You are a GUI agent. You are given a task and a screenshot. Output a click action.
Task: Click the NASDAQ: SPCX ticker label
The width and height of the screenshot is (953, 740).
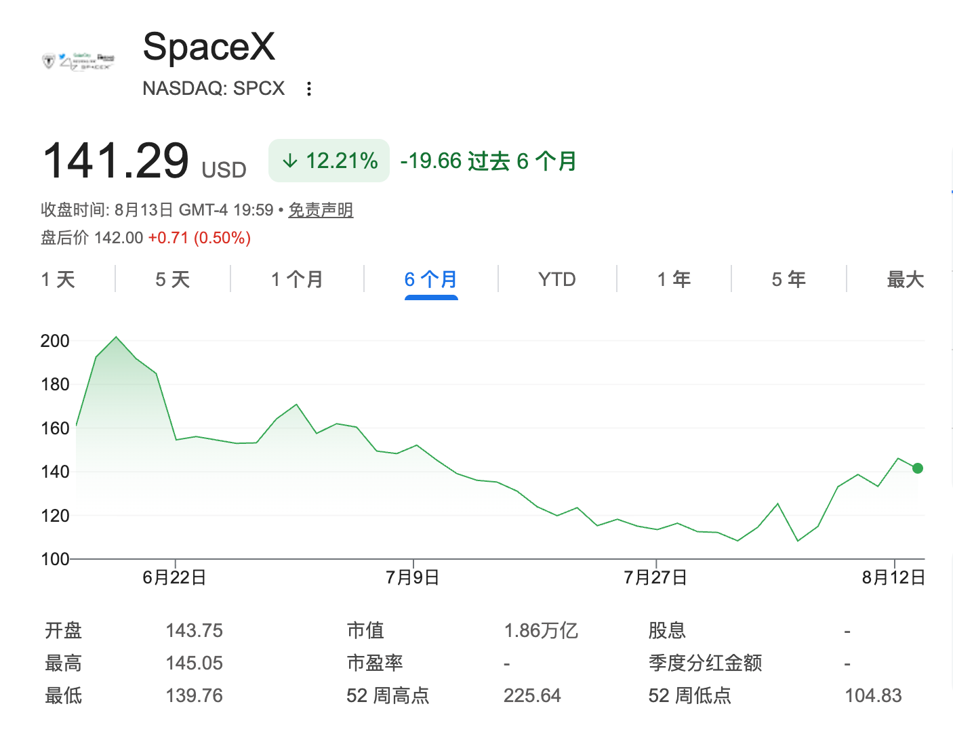click(214, 89)
